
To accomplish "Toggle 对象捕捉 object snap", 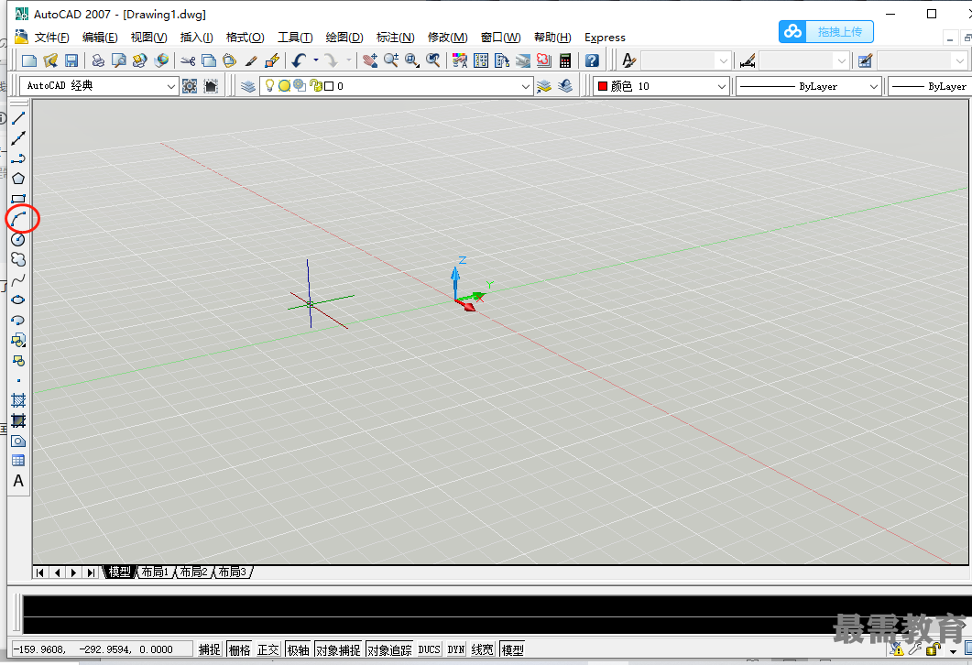I will click(x=338, y=649).
